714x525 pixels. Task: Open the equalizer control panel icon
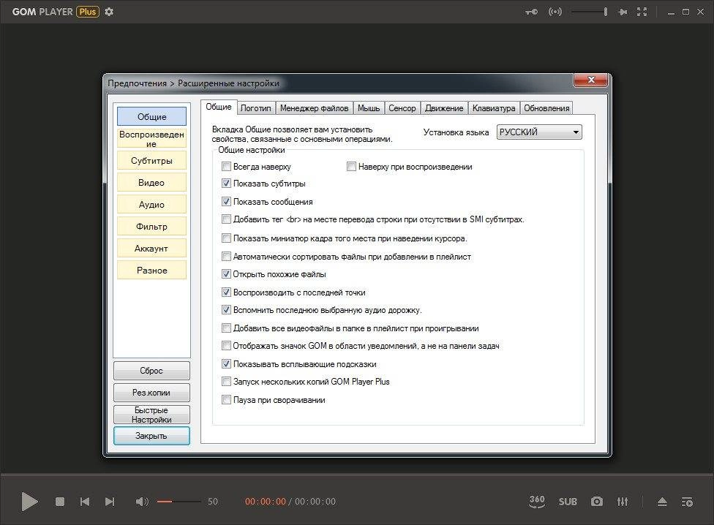623,502
